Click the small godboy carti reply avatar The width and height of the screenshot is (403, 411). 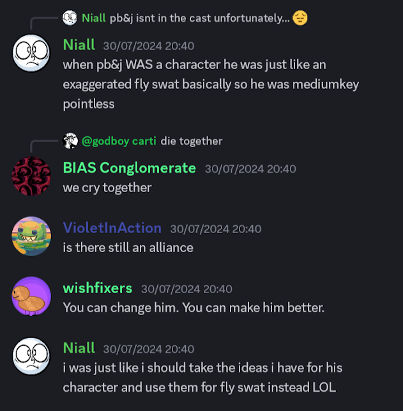point(70,141)
